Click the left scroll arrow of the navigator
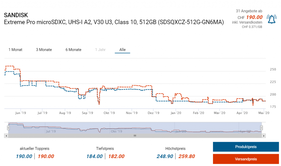This screenshot has width=281, height=166. coord(6,136)
